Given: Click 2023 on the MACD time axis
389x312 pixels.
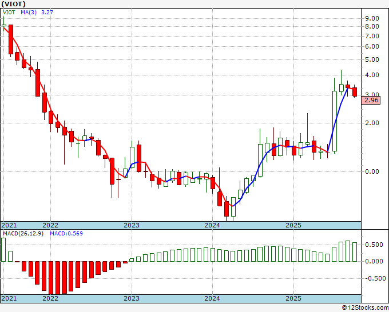Looking at the screenshot, I should 132,298.
